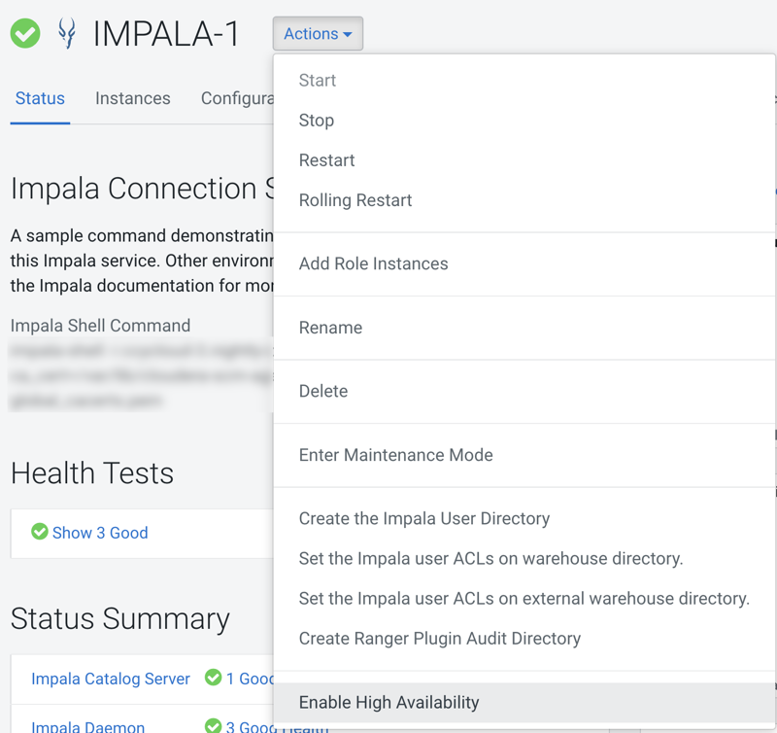Select Enable High Availability

click(x=388, y=702)
